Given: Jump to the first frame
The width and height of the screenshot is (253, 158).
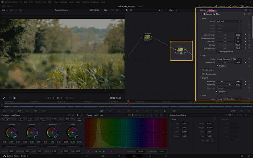Looking at the screenshot, I should click(49, 98).
